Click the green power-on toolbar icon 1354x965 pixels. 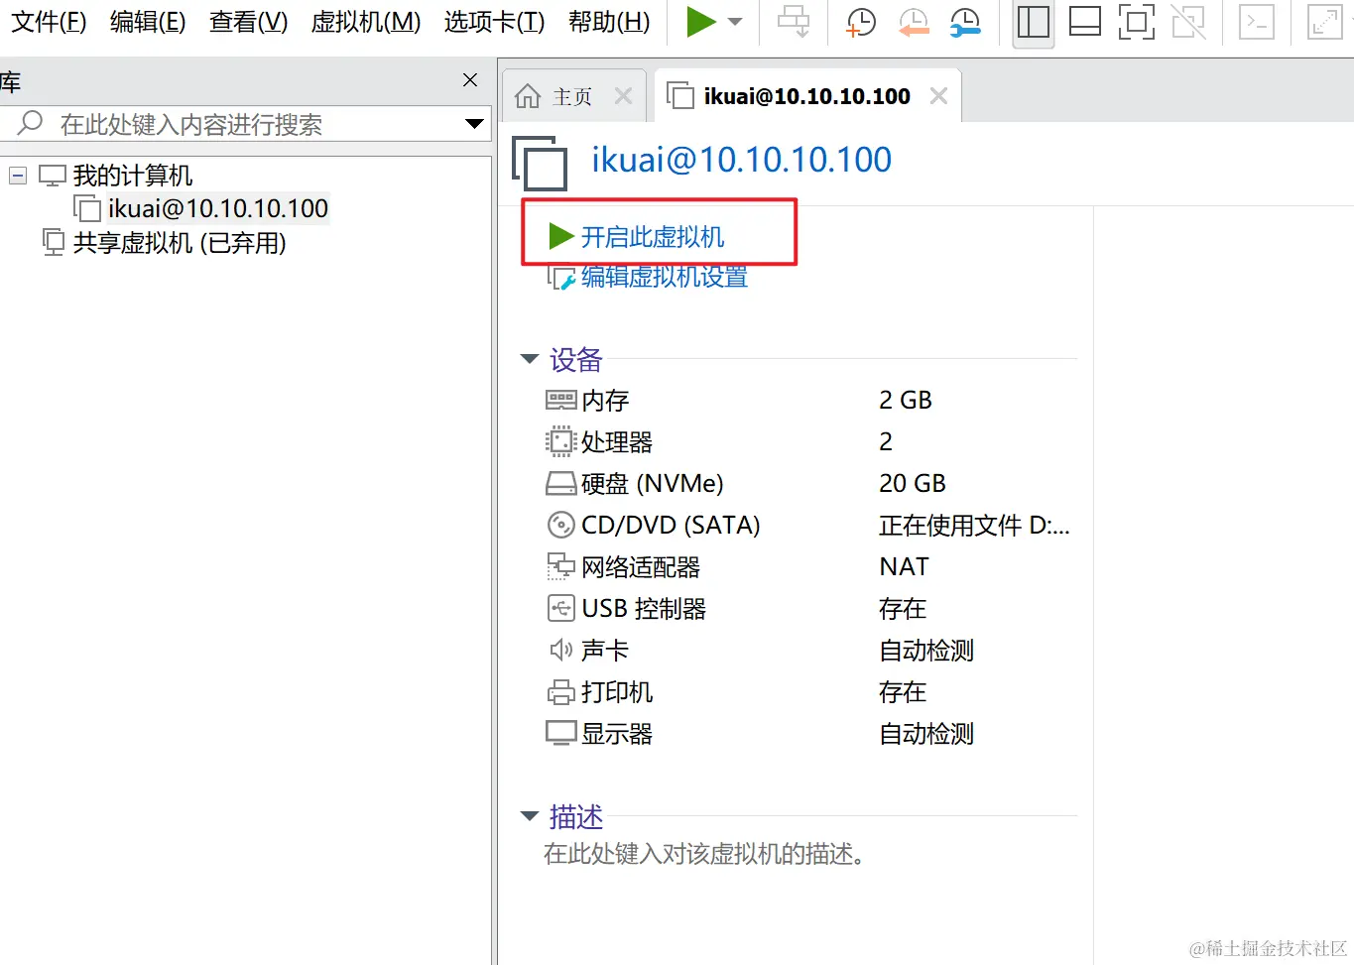point(700,22)
